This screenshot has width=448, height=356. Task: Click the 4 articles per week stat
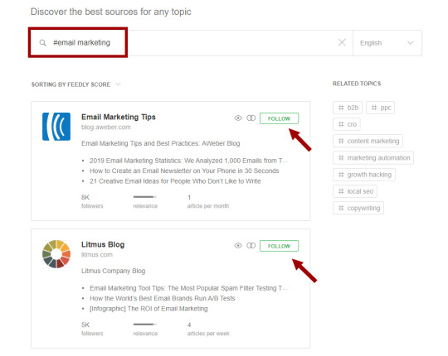tap(208, 329)
